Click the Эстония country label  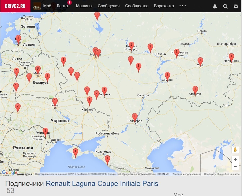pos(28,26)
